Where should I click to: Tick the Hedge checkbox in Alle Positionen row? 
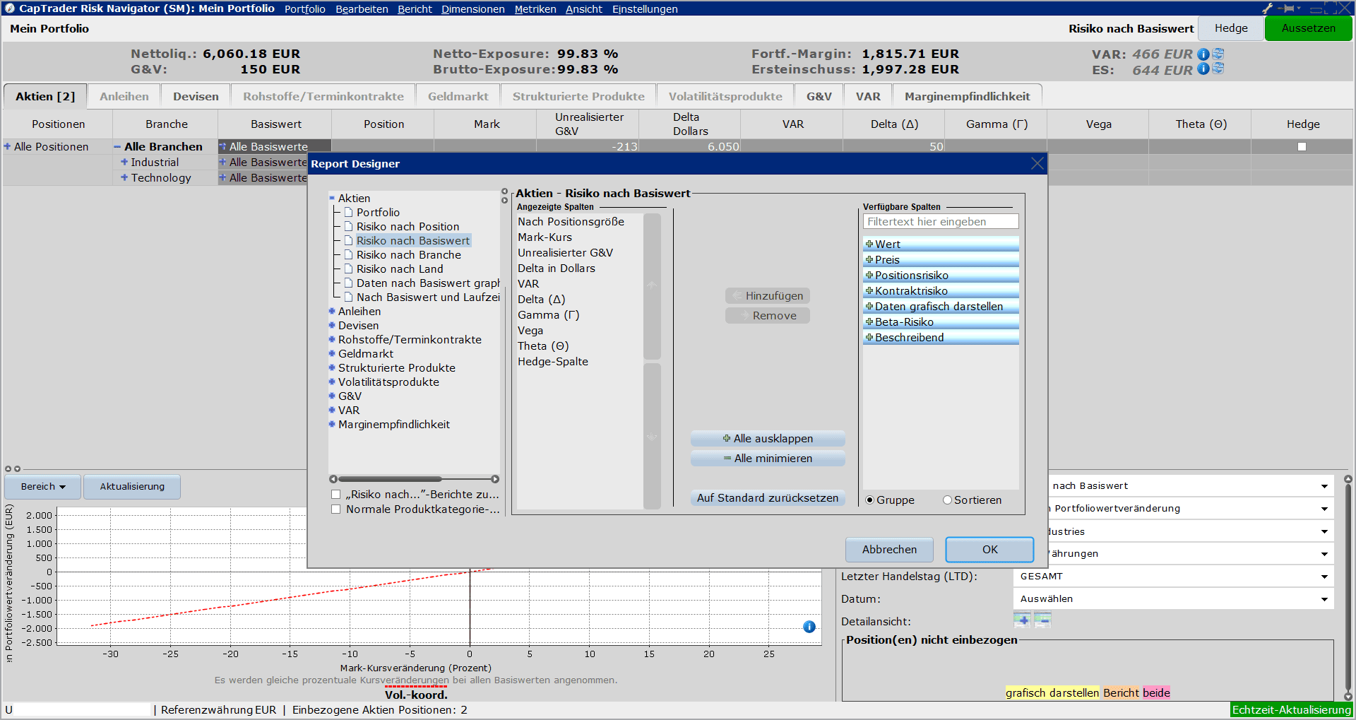(1302, 147)
